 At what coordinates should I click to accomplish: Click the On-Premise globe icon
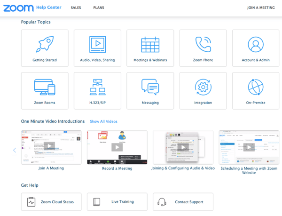click(256, 87)
